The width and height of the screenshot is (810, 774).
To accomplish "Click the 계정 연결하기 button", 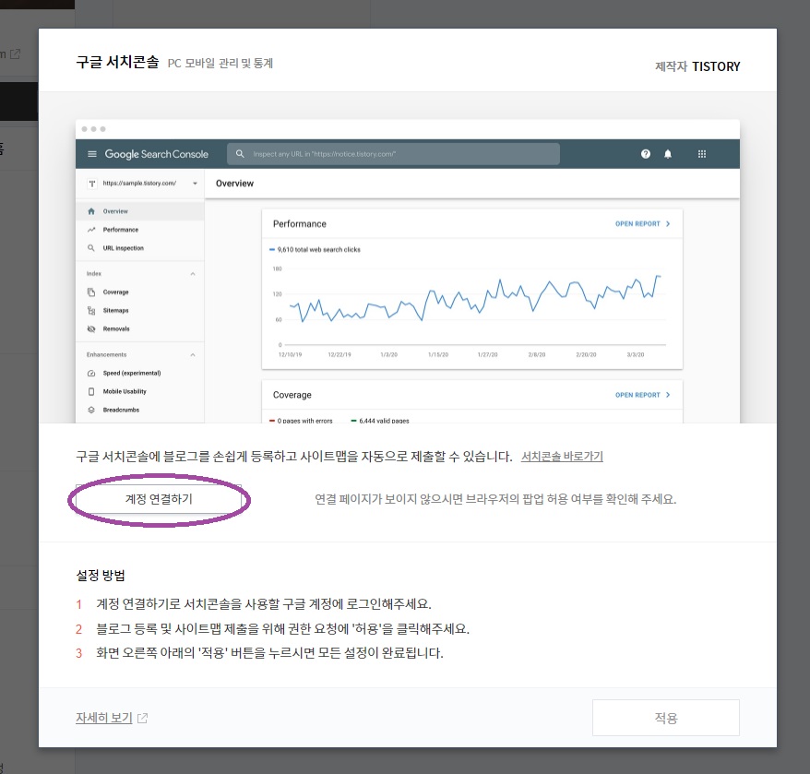I will click(x=159, y=499).
